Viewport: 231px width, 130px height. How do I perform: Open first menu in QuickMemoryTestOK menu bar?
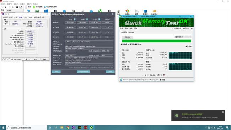tap(122, 28)
